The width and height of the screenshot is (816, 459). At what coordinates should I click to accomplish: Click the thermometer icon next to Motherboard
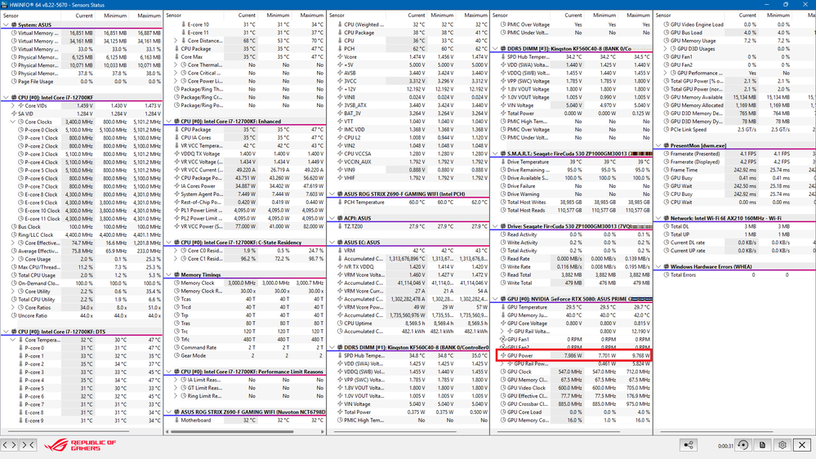(177, 420)
